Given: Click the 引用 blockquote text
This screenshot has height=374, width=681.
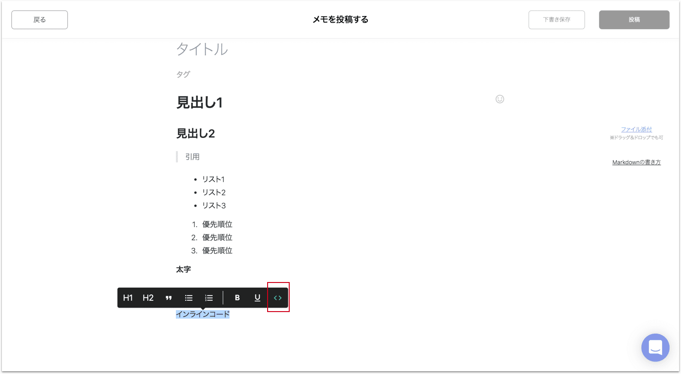Looking at the screenshot, I should (192, 157).
